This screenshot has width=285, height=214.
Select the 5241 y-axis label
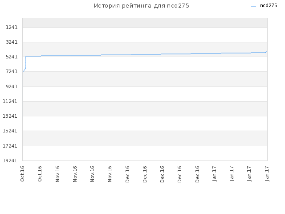(x=12, y=57)
